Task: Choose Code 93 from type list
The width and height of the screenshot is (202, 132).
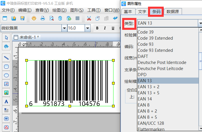Action: pyautogui.click(x=168, y=44)
